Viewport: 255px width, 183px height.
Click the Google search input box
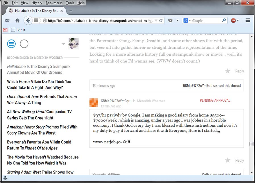(206, 20)
